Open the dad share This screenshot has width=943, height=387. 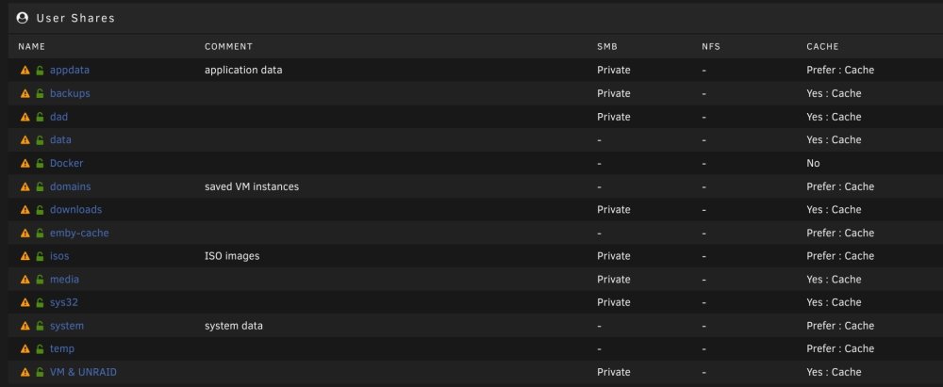click(x=58, y=117)
